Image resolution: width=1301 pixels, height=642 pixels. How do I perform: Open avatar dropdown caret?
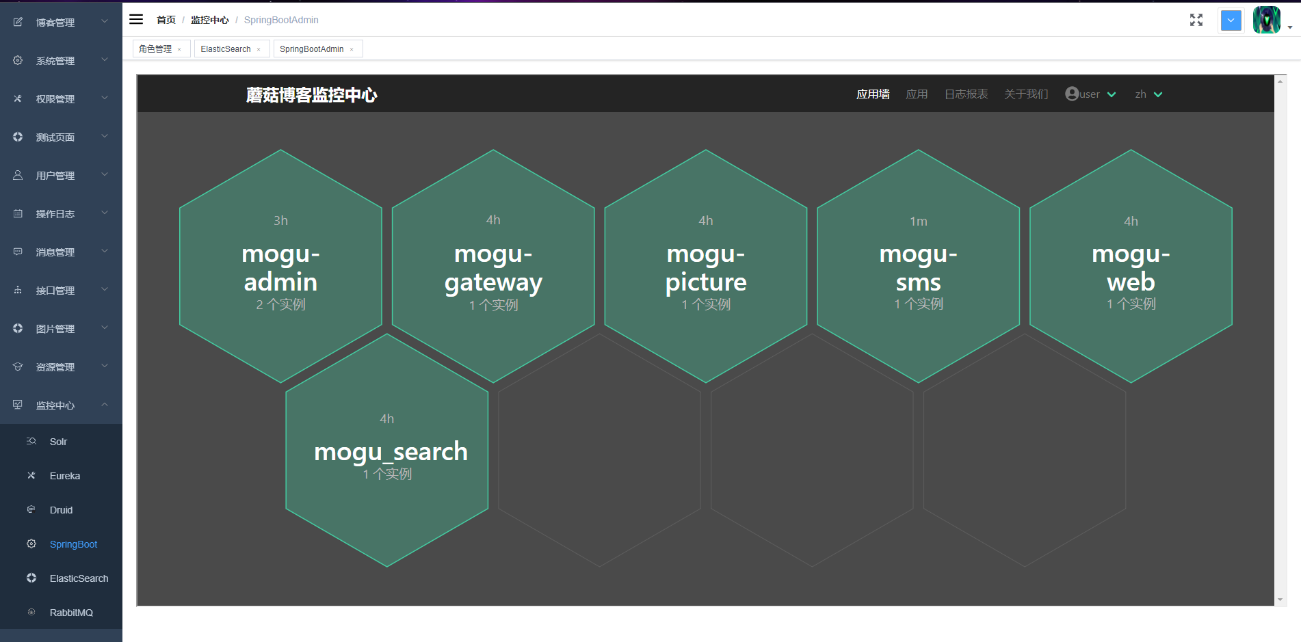click(1290, 27)
